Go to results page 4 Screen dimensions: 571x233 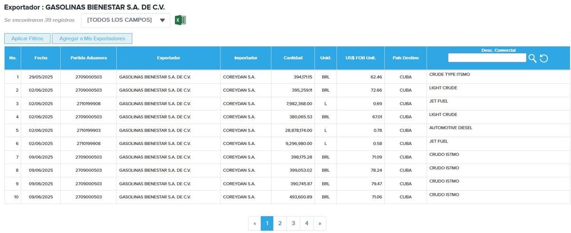tap(306, 223)
